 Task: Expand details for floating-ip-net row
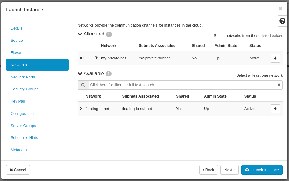click(x=81, y=109)
